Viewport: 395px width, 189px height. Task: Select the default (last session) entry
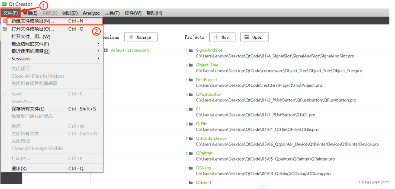[130, 50]
